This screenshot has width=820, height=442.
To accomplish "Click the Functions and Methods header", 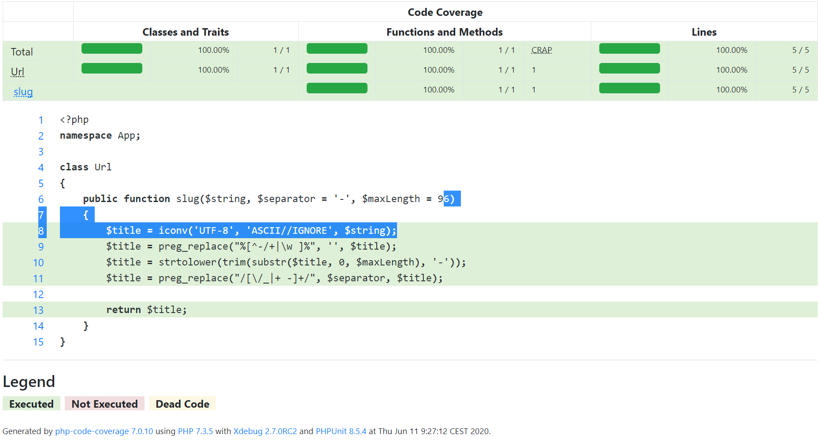I will click(445, 32).
